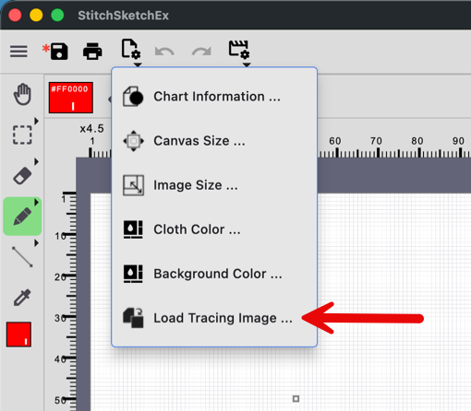This screenshot has height=411, width=471.
Task: Close the StitchSketchEx window with red button
Action: (x=15, y=15)
